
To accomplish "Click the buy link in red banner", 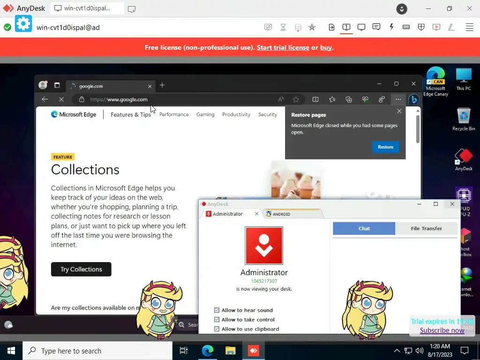I will (326, 47).
